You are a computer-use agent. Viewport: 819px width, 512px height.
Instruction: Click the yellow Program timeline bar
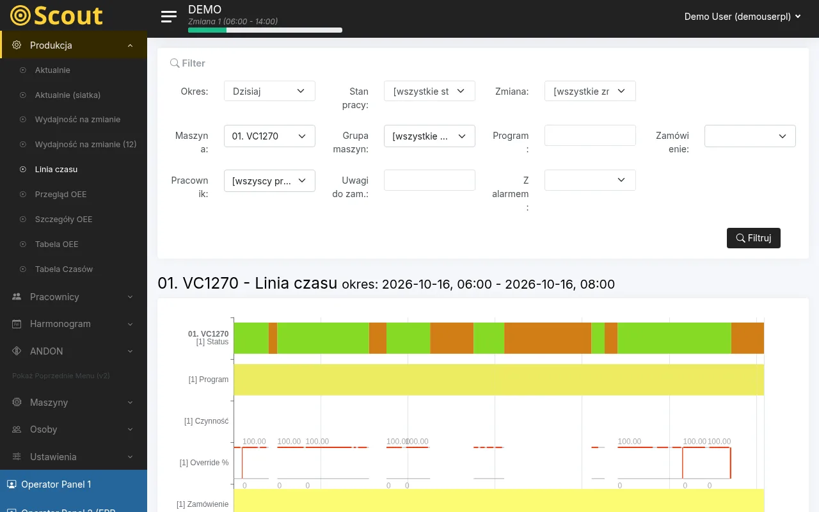499,380
